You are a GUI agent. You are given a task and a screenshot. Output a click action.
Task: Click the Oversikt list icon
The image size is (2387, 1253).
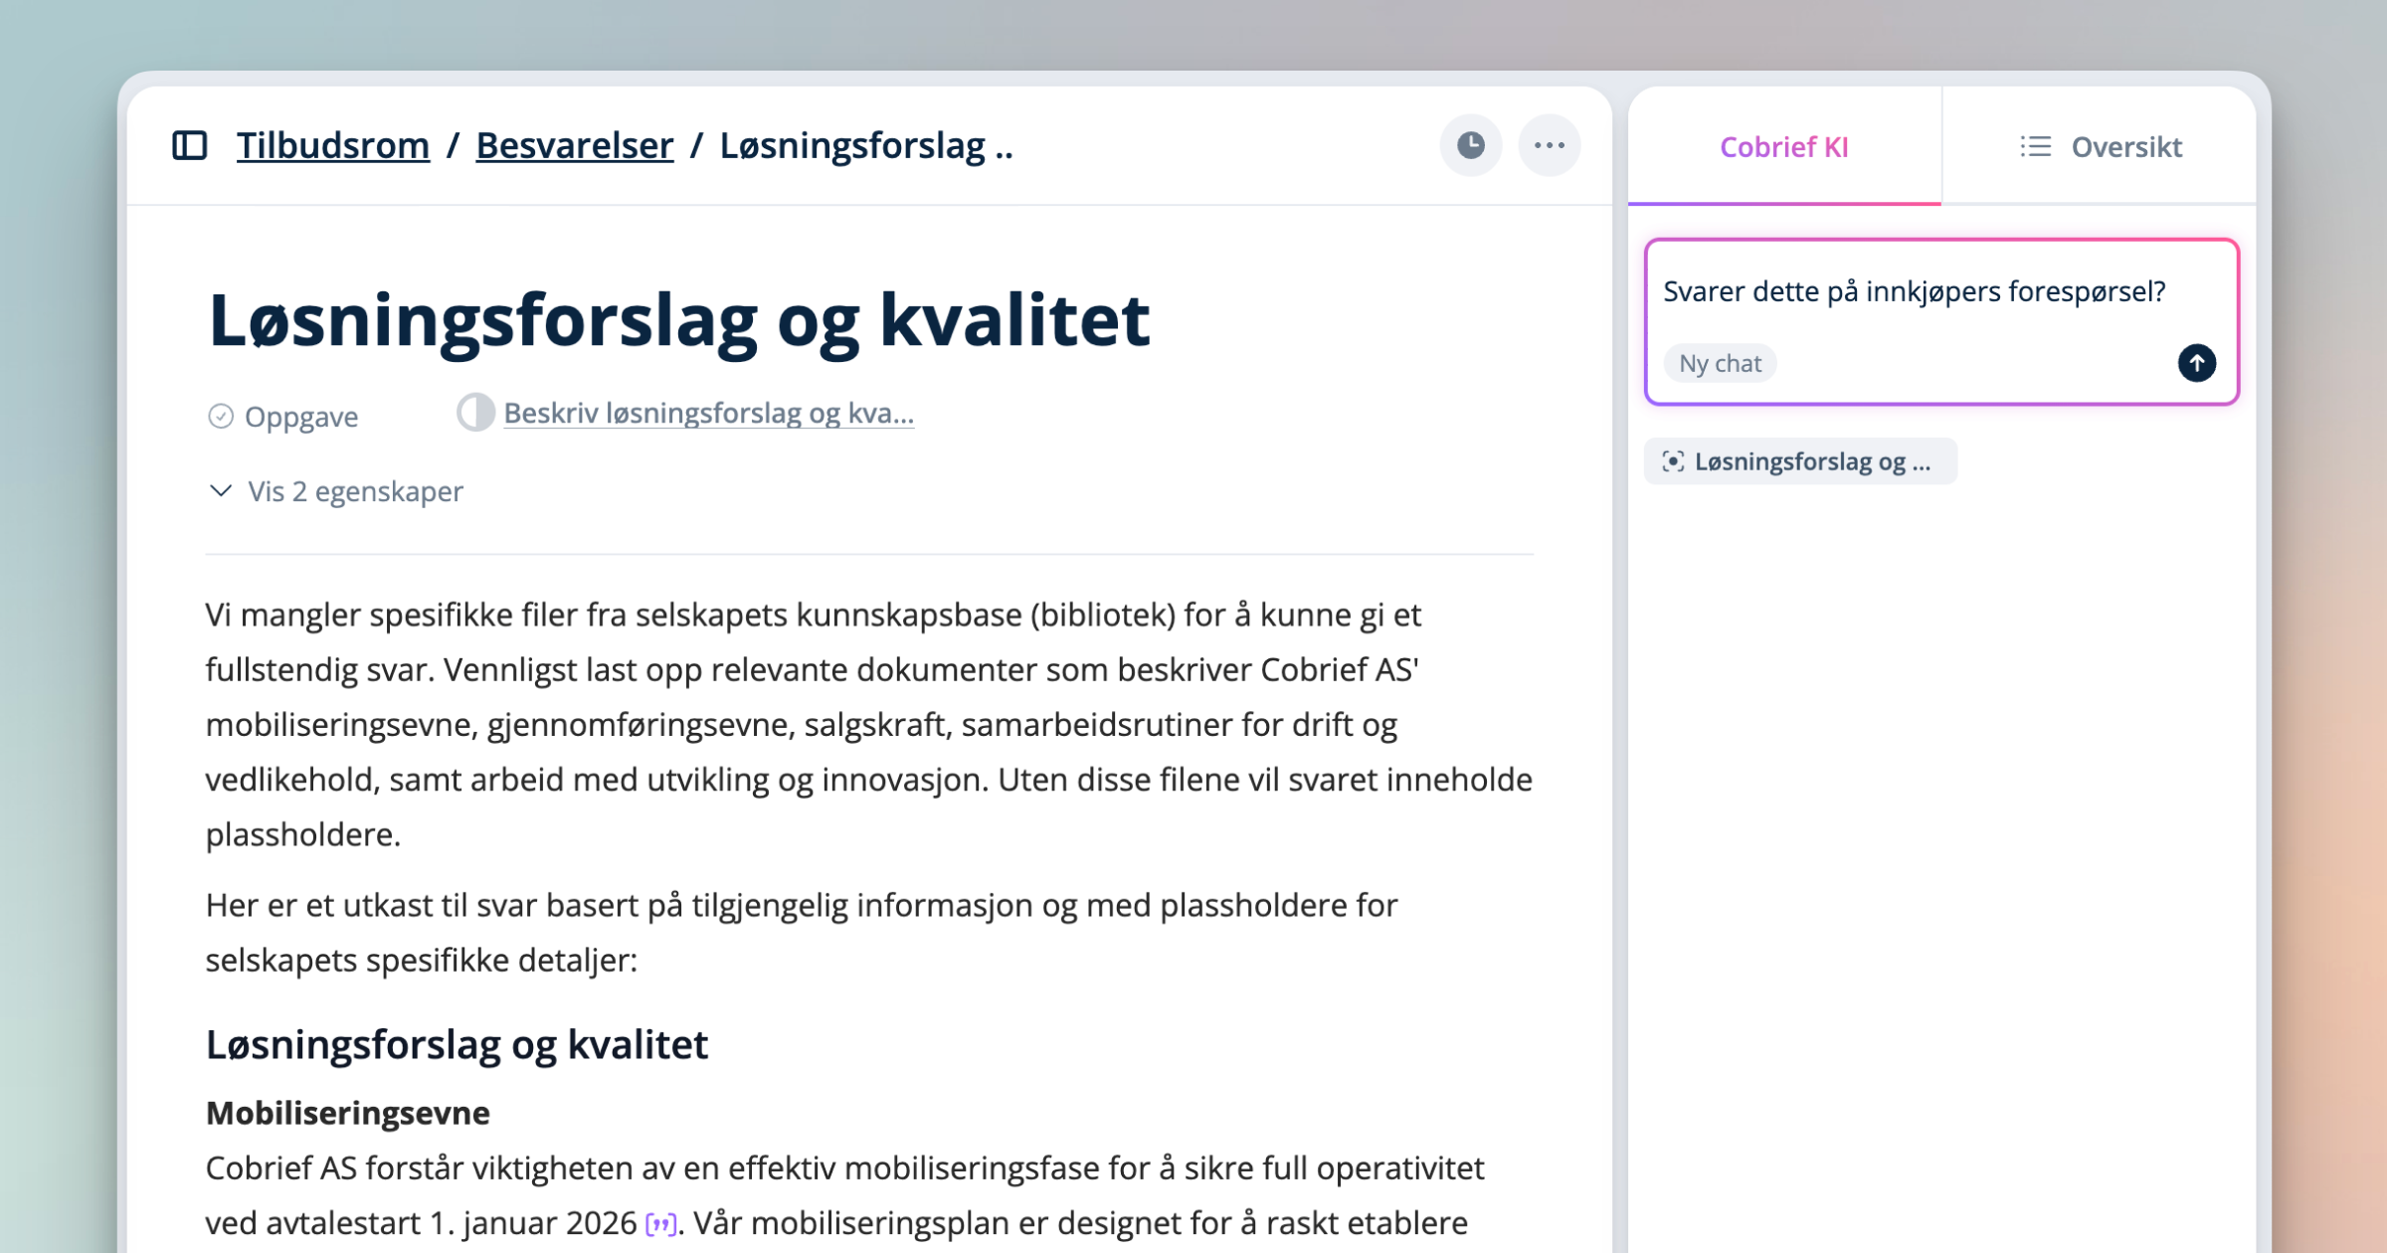[2035, 147]
